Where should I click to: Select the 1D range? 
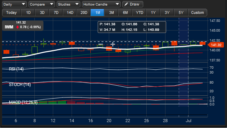(x=28, y=12)
